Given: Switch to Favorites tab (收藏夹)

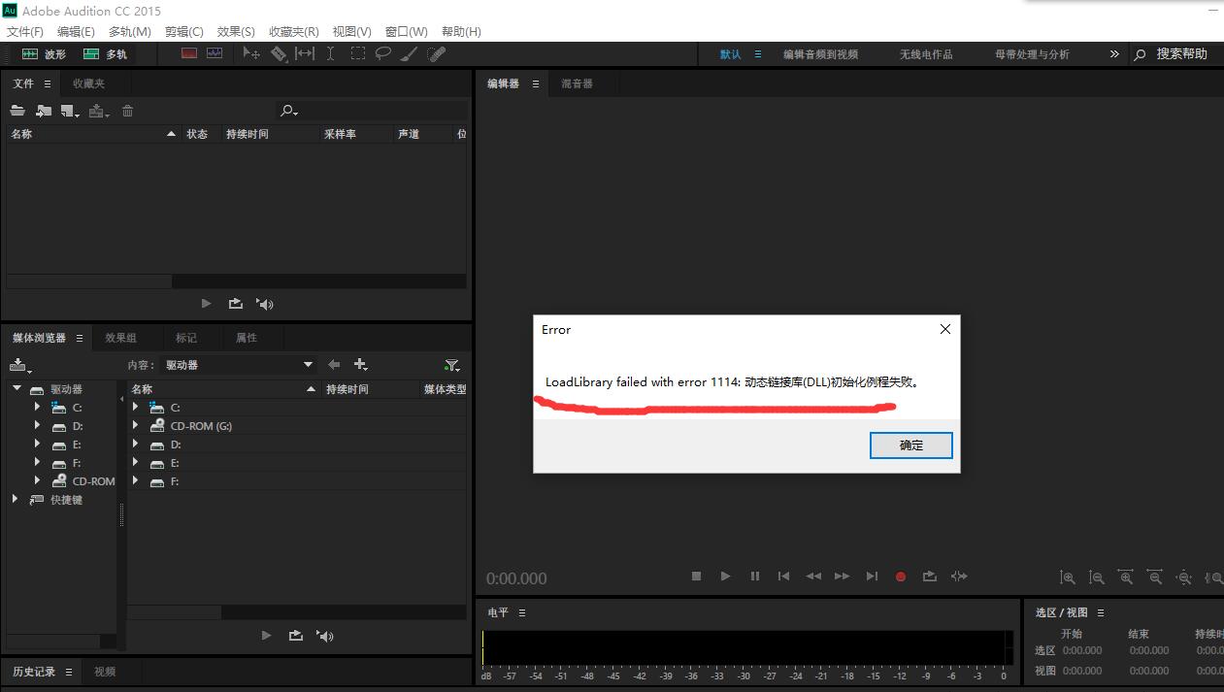Looking at the screenshot, I should 88,83.
